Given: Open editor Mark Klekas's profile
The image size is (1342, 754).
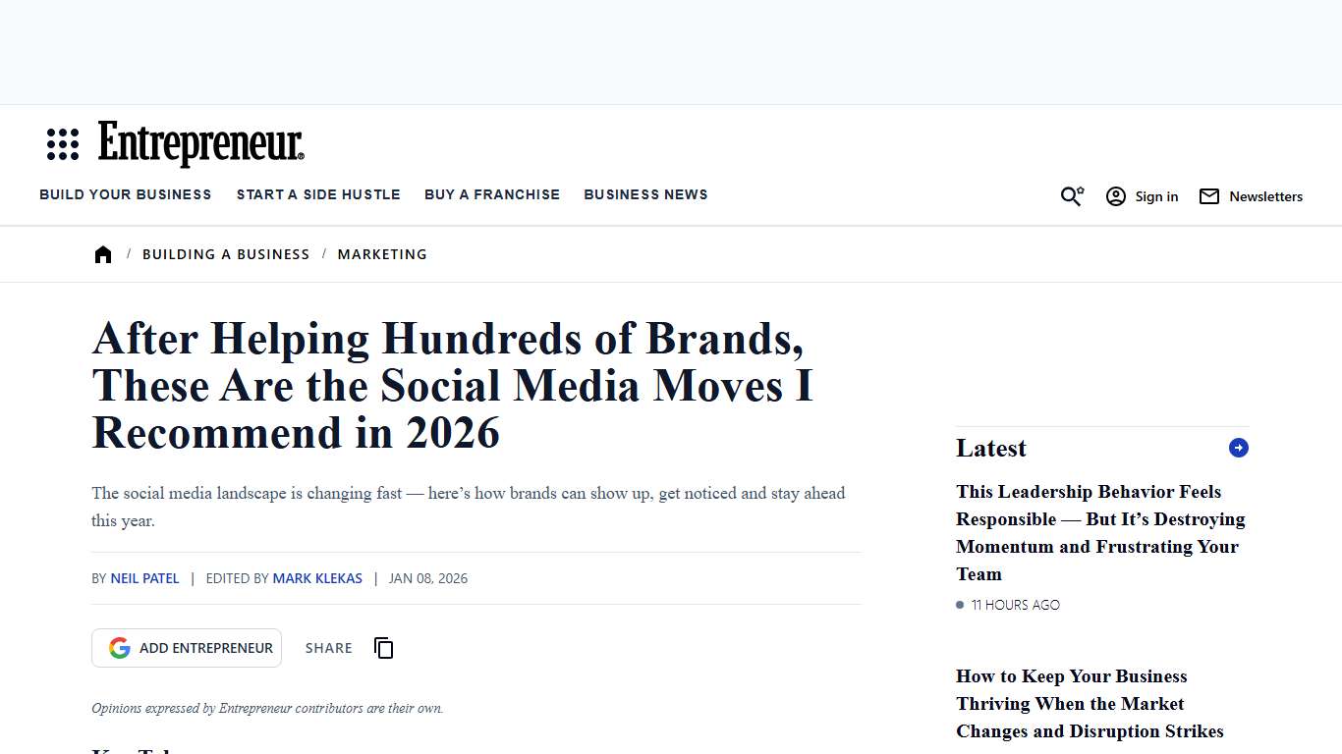Looking at the screenshot, I should pyautogui.click(x=317, y=578).
